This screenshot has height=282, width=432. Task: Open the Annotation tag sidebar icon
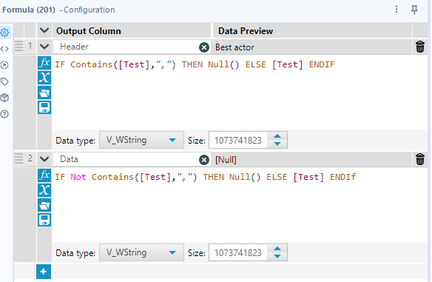(4, 81)
